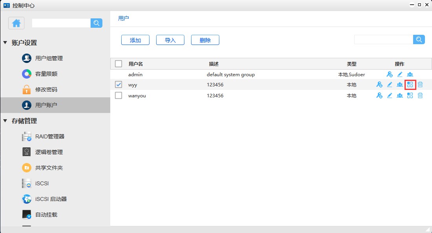Toggle the select-all checkbox in header
Screen dimensions: 432x233
tap(118, 64)
